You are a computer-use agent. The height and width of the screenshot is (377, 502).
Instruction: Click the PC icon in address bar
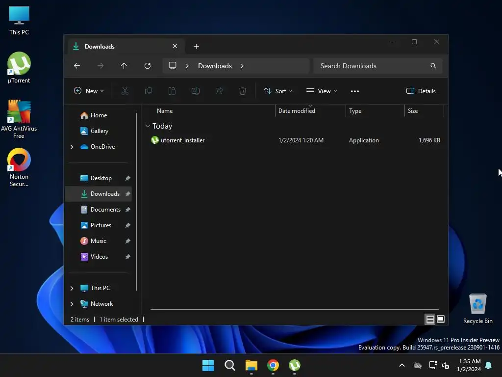tap(173, 66)
